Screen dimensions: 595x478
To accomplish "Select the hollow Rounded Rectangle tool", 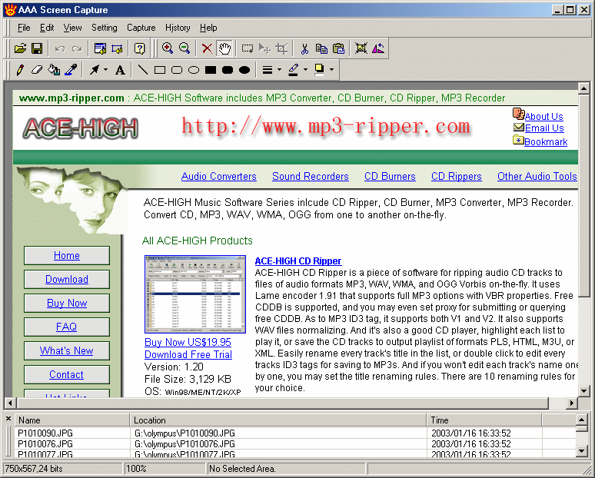I will click(177, 70).
